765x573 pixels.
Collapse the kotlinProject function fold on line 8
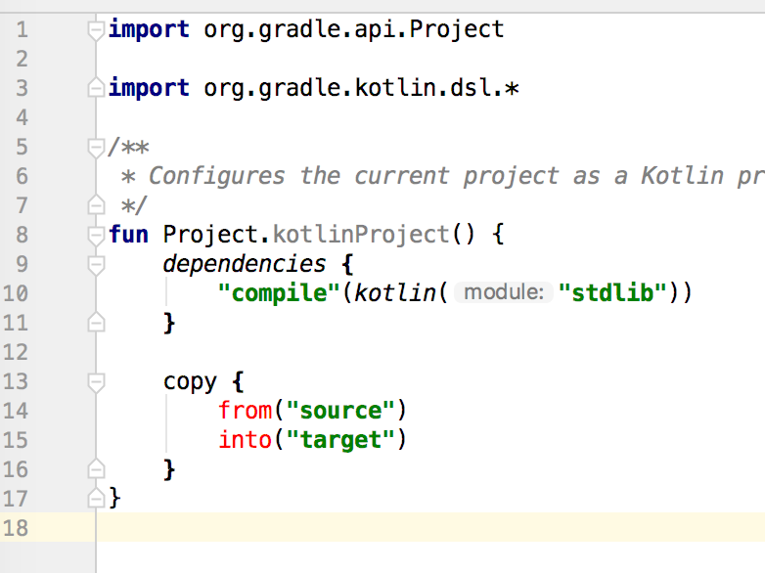click(x=96, y=236)
